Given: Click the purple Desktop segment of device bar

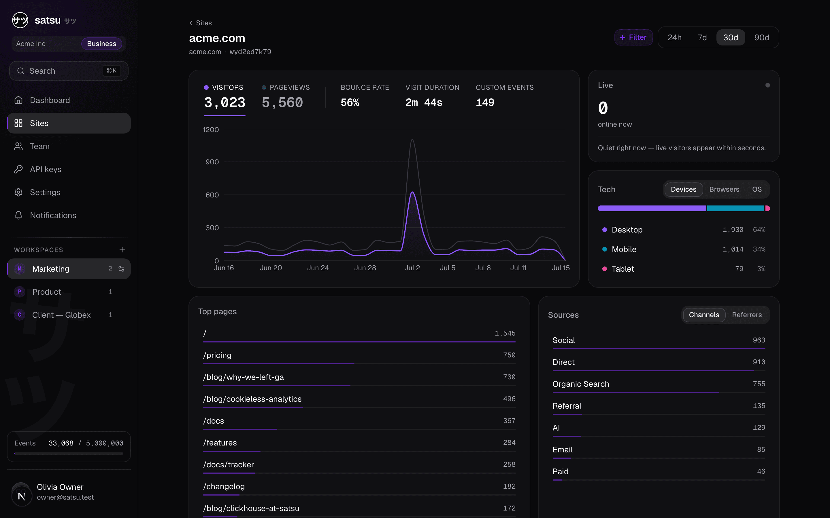Looking at the screenshot, I should pyautogui.click(x=652, y=208).
